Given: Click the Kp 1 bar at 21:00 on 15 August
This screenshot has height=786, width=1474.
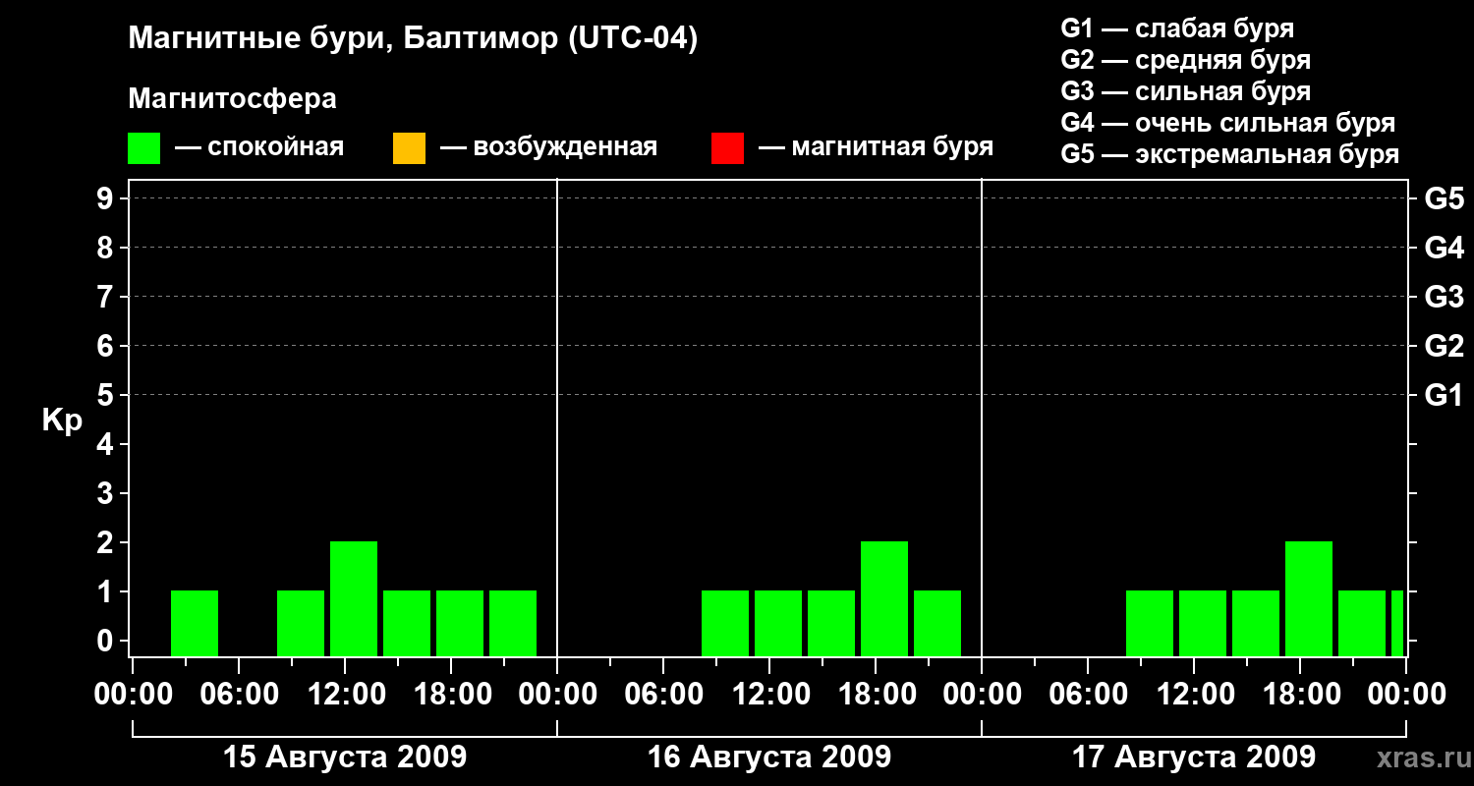Looking at the screenshot, I should (513, 623).
